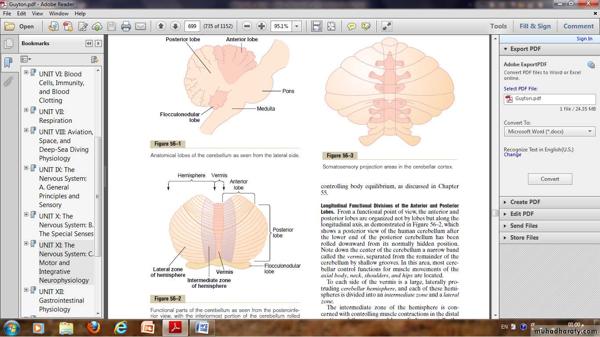Viewport: 600px width, 337px height.
Task: Click the email envelope icon in toolbar
Action: [141, 26]
